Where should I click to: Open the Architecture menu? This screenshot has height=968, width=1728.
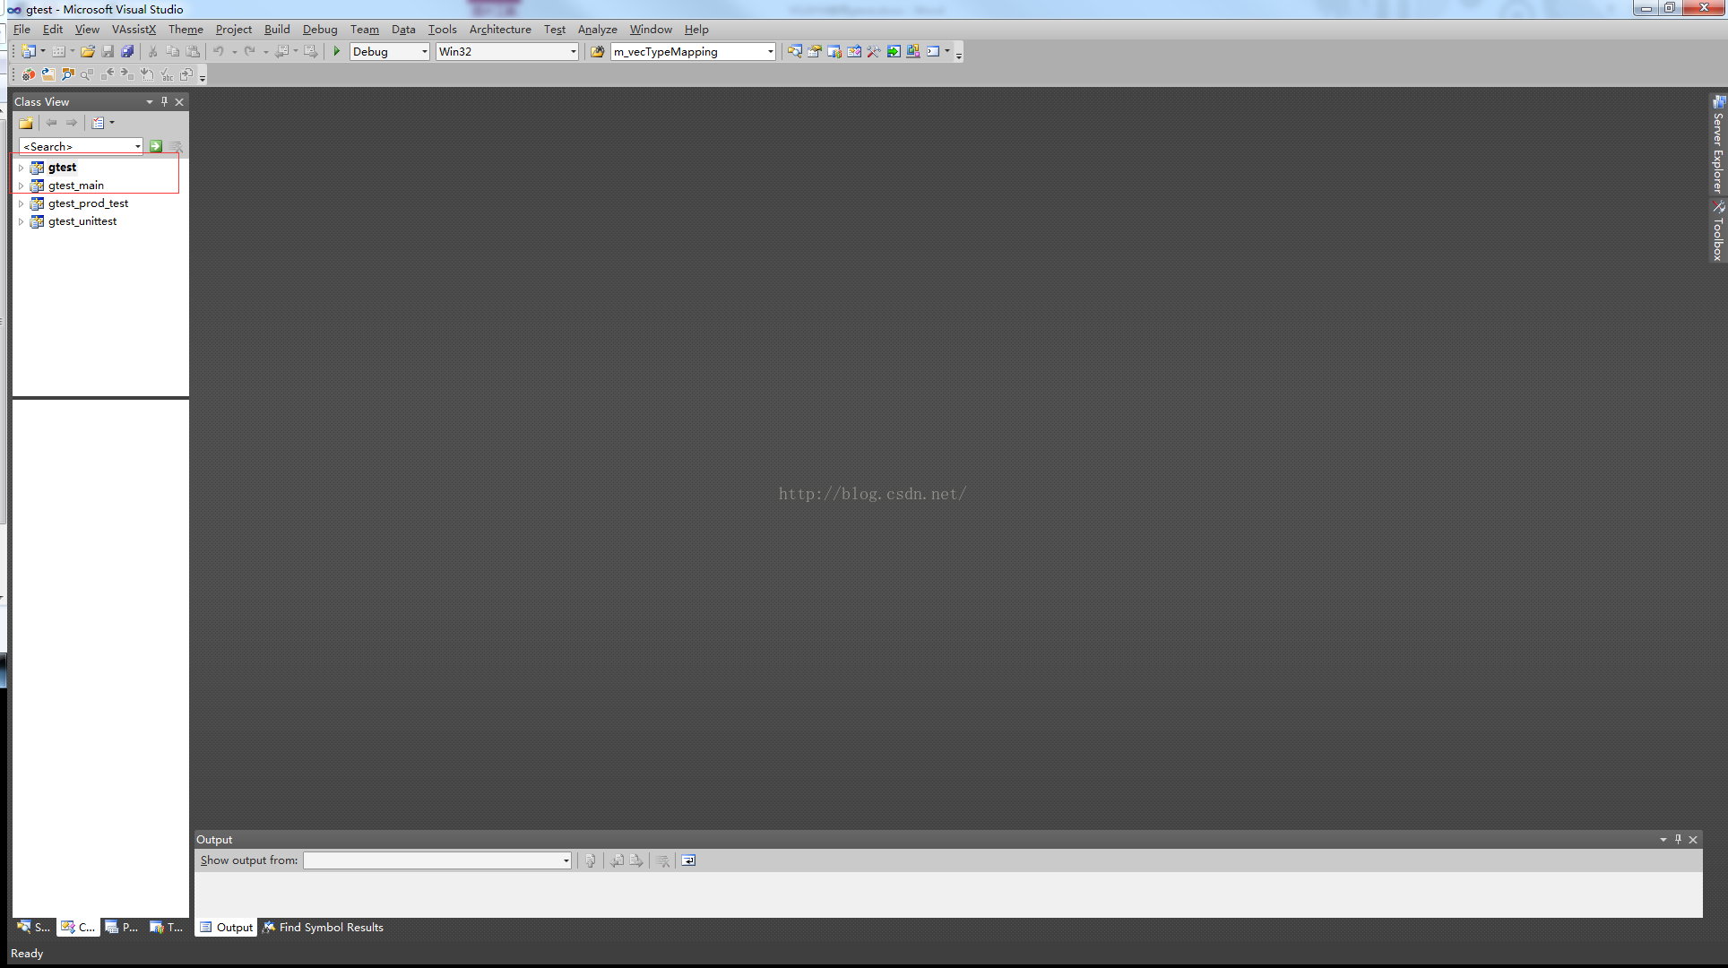click(x=500, y=30)
